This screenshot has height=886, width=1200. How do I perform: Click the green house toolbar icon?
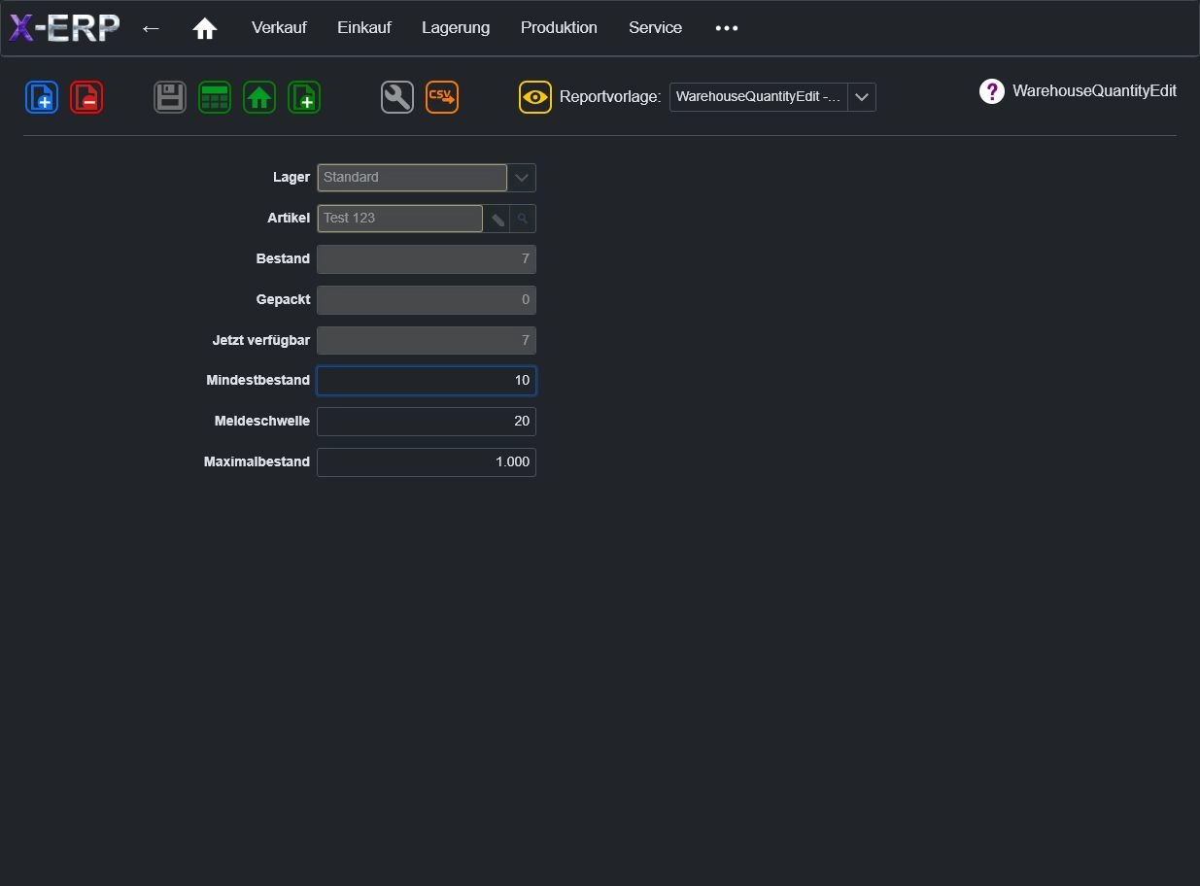[259, 97]
